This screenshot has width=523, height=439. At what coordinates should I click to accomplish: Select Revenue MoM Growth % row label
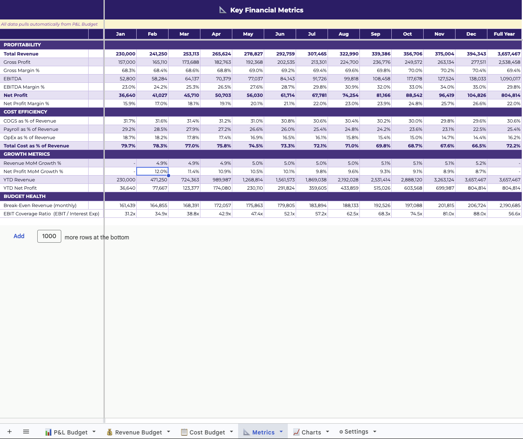(x=32, y=163)
